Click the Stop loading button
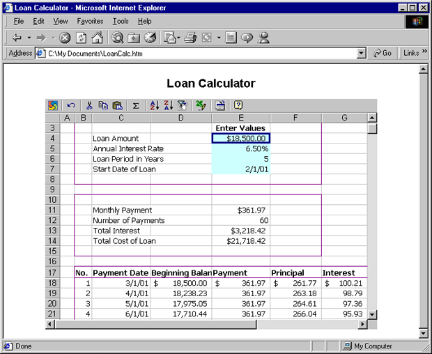The width and height of the screenshot is (432, 354). click(x=65, y=38)
